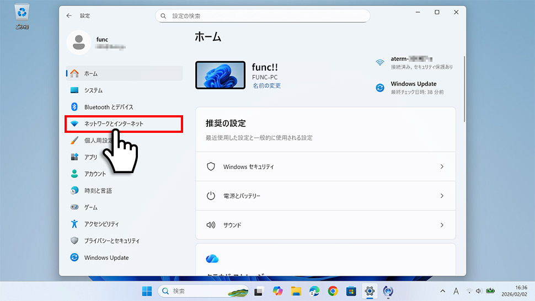Viewport: 535px width, 301px height.
Task: Click the settings page vertical scrollbar
Action: click(464, 89)
